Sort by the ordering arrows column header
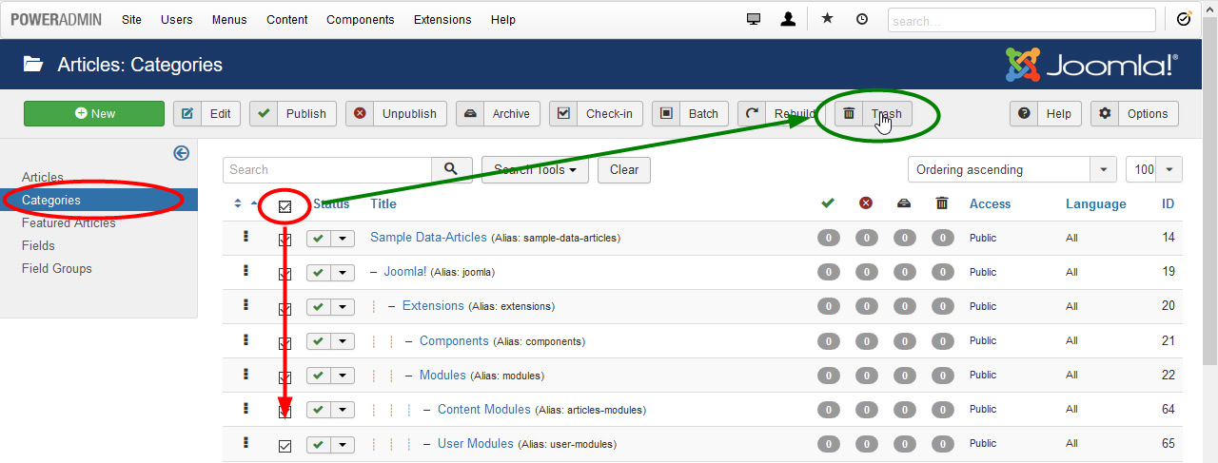Image resolution: width=1218 pixels, height=463 pixels. pyautogui.click(x=238, y=203)
